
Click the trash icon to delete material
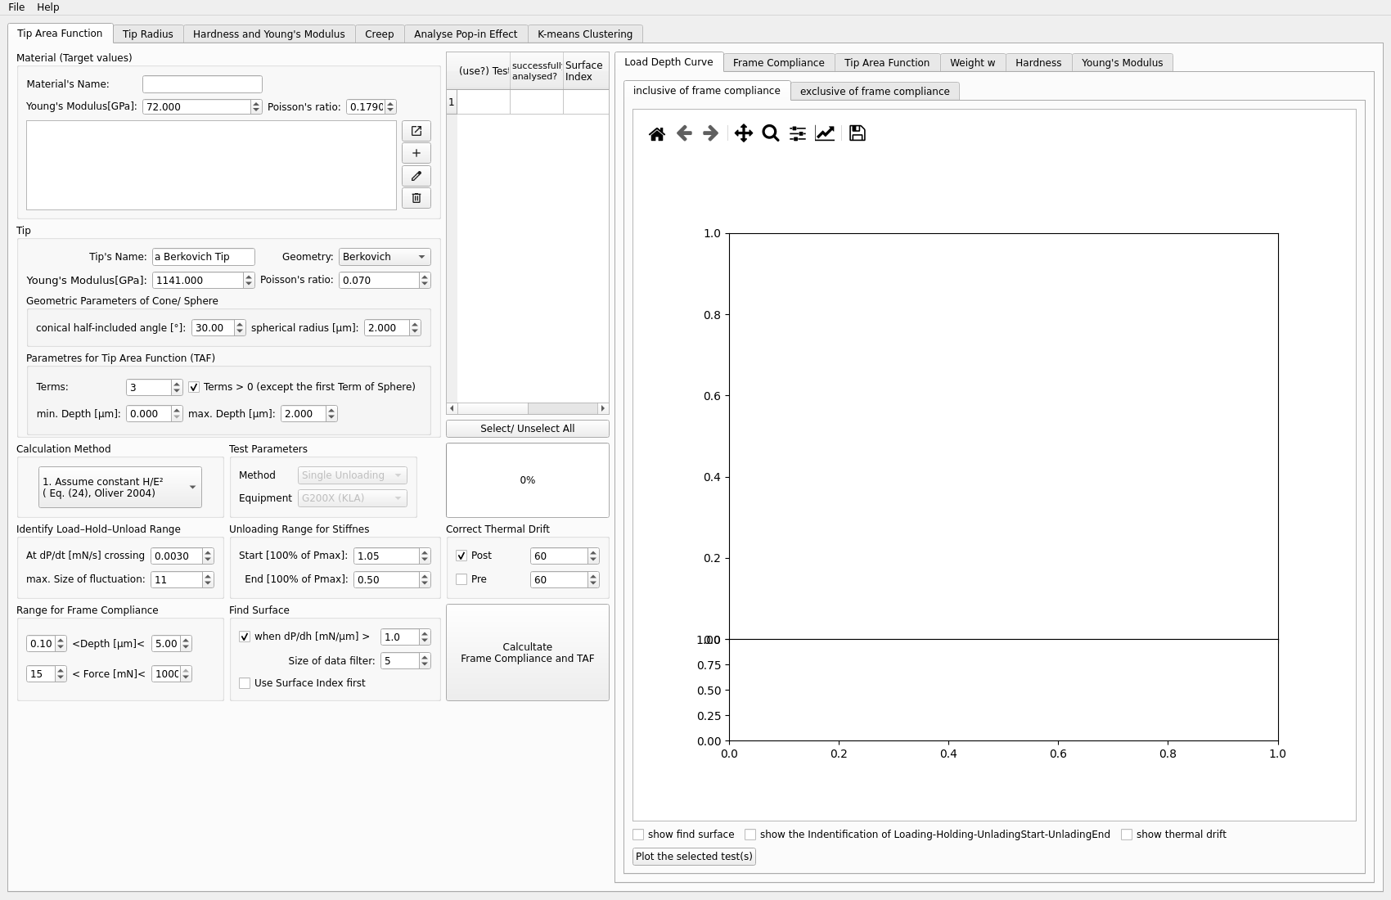(416, 198)
